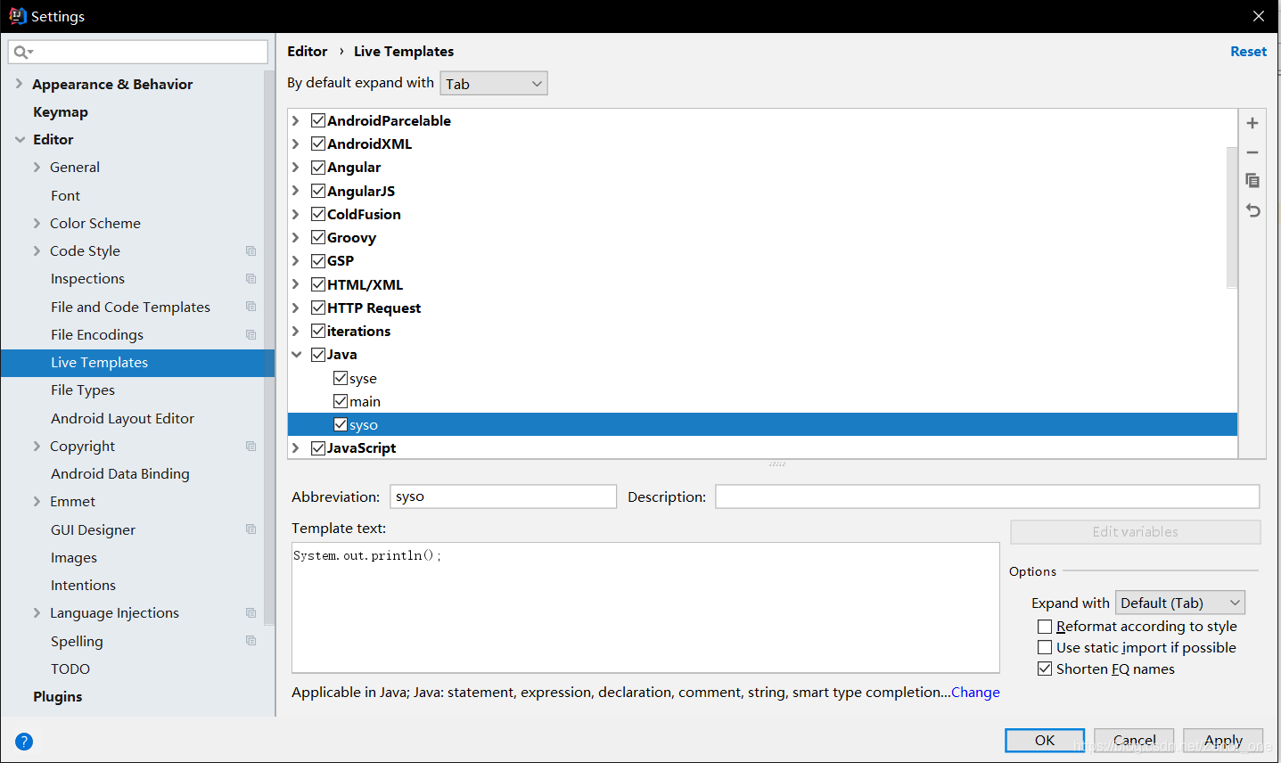Uncheck the Angular template group
Image resolution: width=1281 pixels, height=763 pixels.
coord(318,167)
